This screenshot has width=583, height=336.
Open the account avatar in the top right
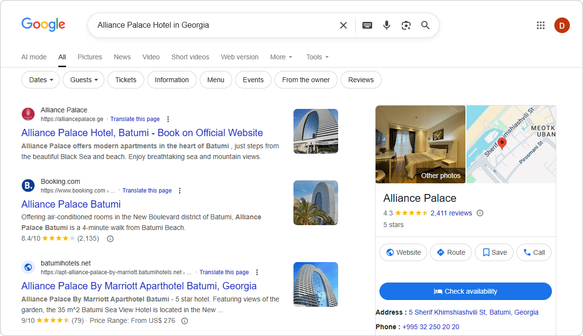click(562, 25)
